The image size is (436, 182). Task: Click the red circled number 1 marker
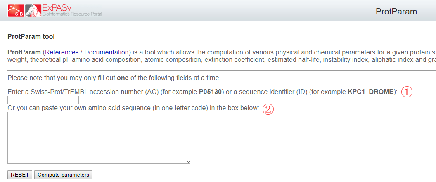pos(407,92)
